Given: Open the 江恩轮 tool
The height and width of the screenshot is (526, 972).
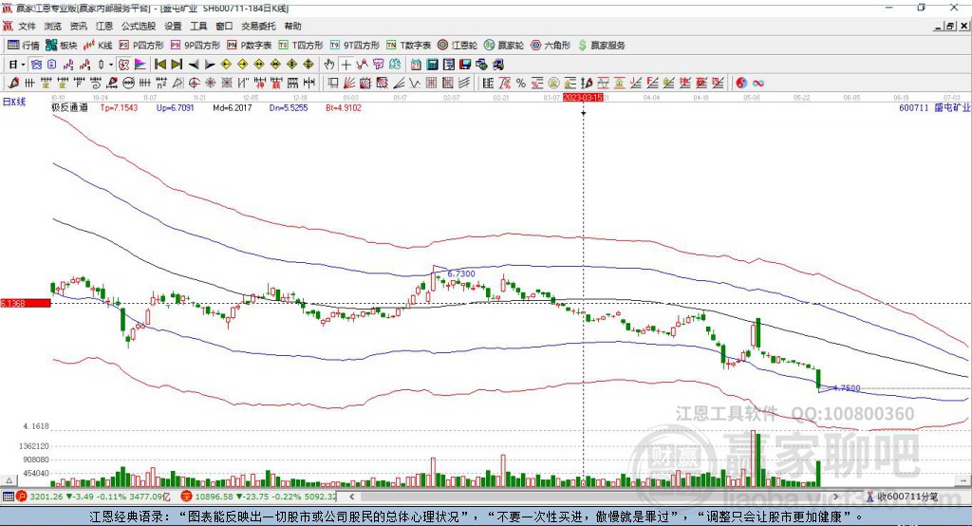Looking at the screenshot, I should click(458, 46).
